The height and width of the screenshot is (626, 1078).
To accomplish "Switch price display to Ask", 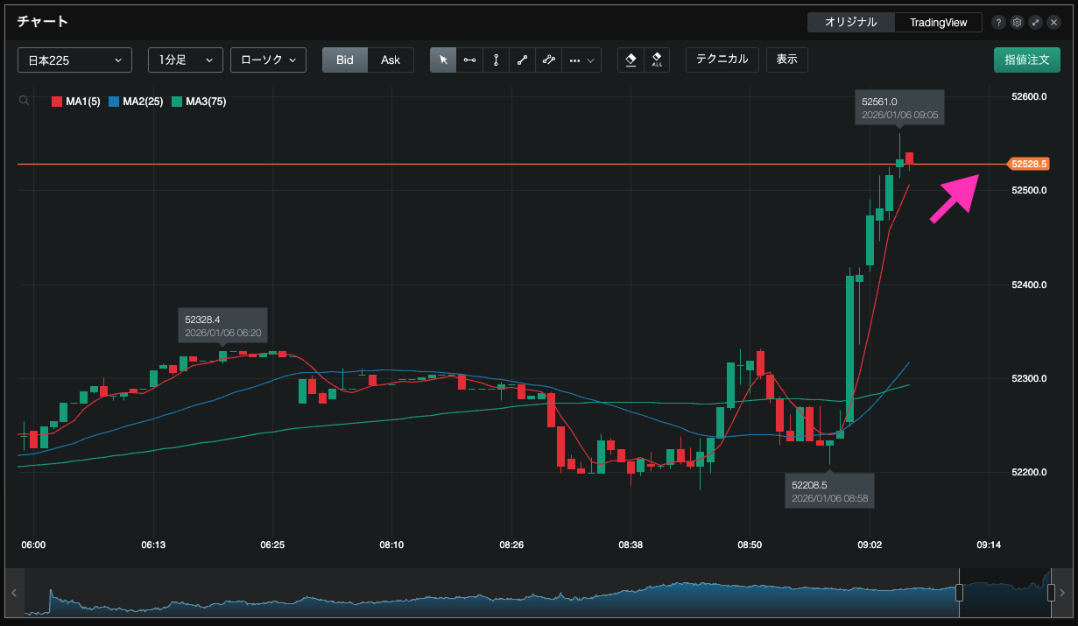I will (x=391, y=60).
